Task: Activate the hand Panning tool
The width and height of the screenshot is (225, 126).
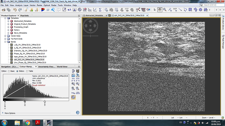Action: [x=159, y=10]
